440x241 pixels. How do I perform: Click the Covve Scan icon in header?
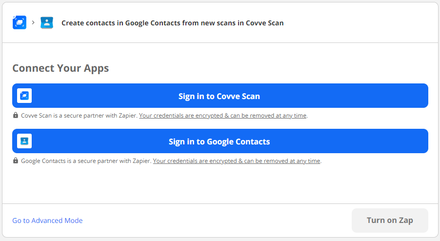click(20, 22)
